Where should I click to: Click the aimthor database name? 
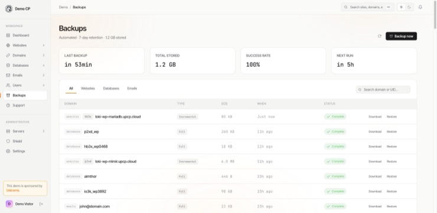point(90,176)
